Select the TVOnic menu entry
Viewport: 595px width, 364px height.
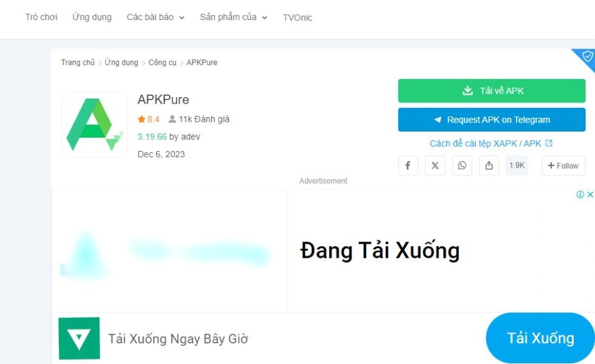297,18
